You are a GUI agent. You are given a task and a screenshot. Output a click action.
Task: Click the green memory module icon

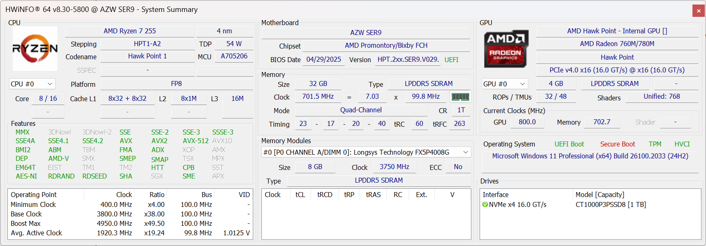460,97
